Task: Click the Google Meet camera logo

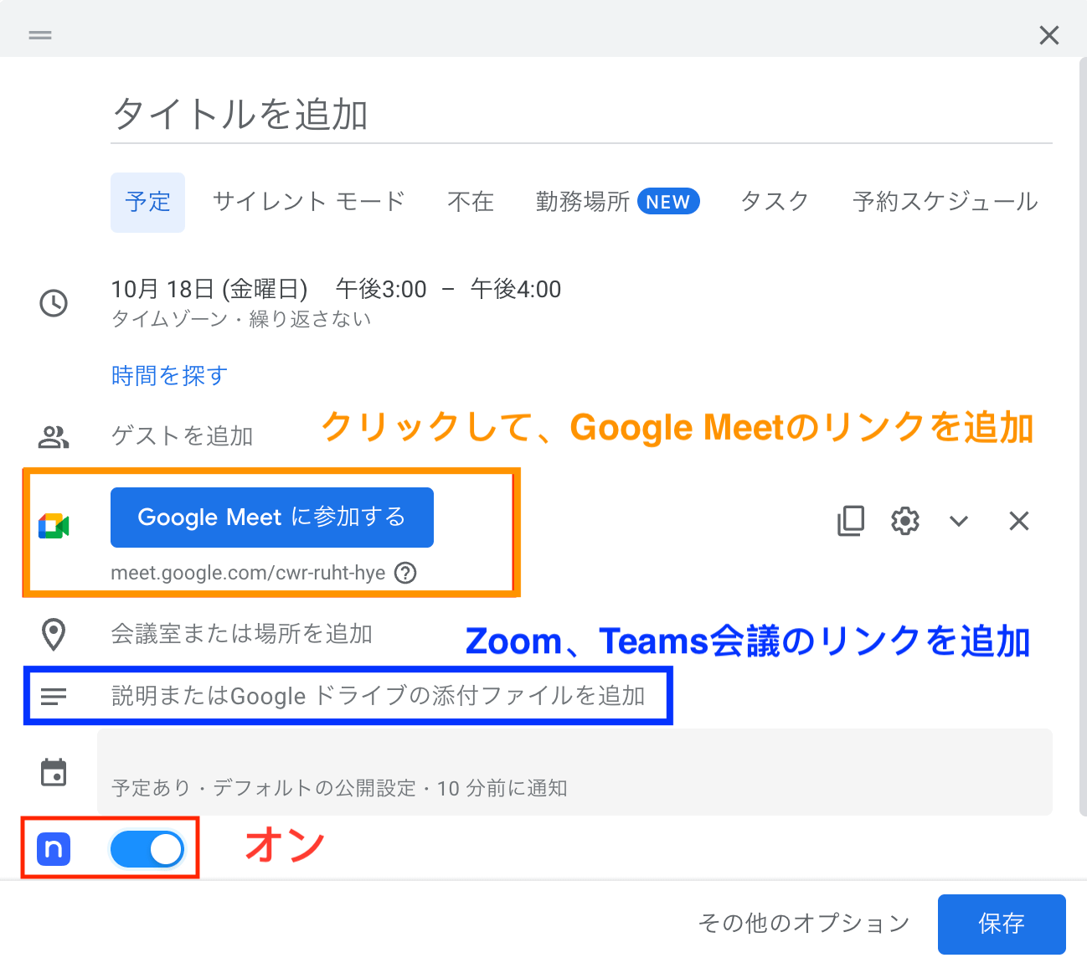Action: coord(54,526)
